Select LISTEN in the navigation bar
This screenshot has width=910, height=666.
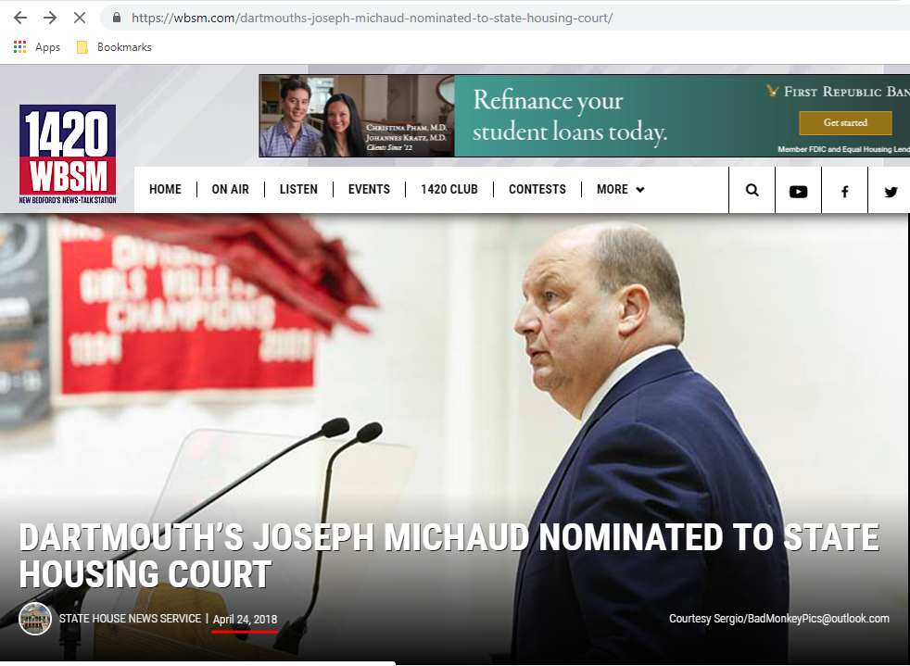(x=299, y=189)
